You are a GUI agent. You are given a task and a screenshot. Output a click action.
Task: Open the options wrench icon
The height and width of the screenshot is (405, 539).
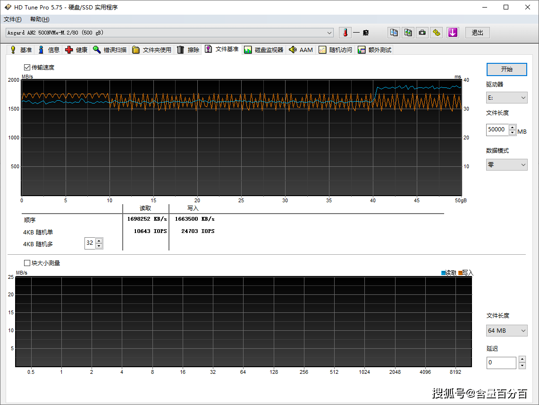click(437, 33)
